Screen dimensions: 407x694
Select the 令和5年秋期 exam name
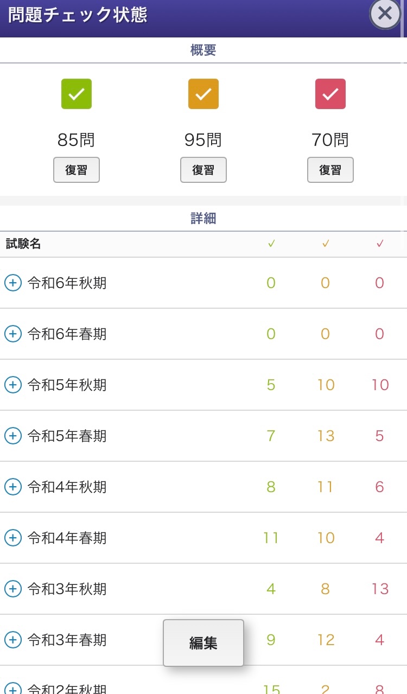[x=67, y=385]
